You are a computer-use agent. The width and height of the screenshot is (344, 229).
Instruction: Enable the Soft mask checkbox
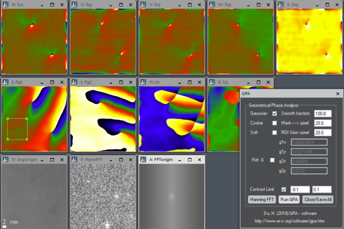click(275, 132)
